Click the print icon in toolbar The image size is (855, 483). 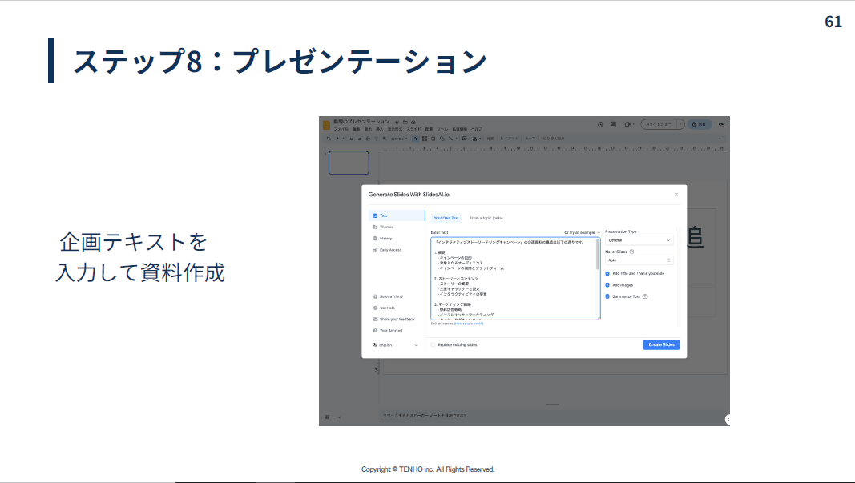368,139
